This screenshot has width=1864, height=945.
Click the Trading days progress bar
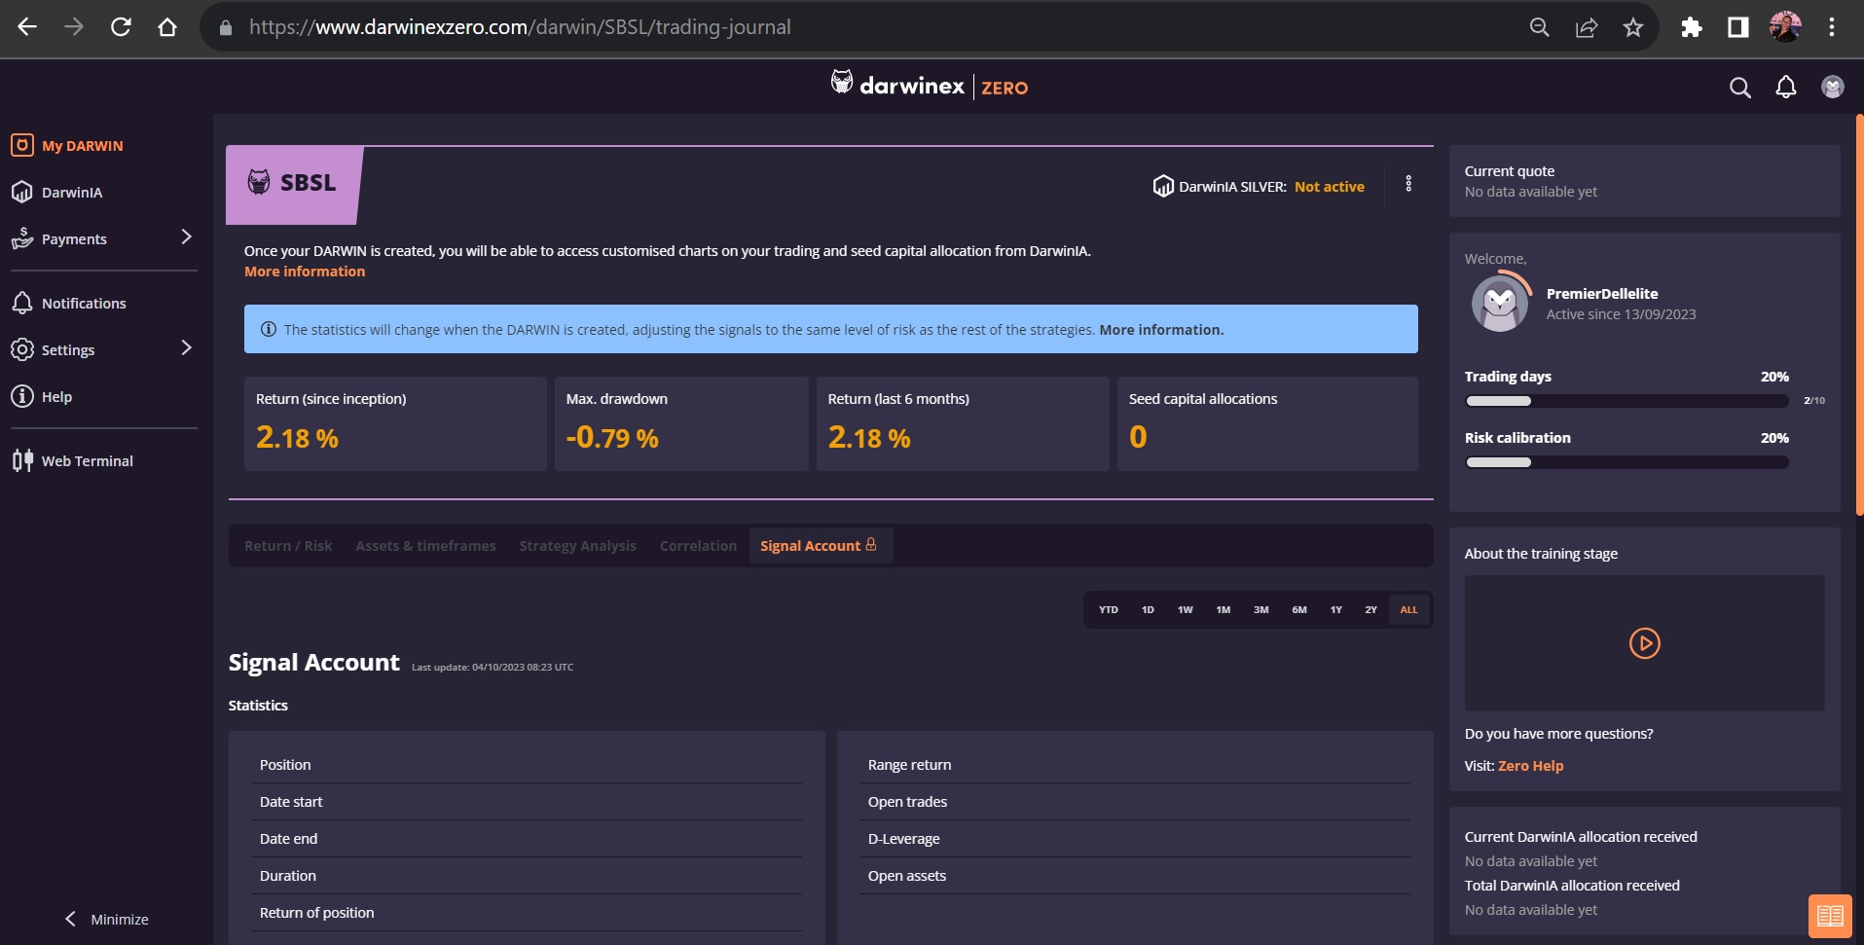click(x=1626, y=401)
